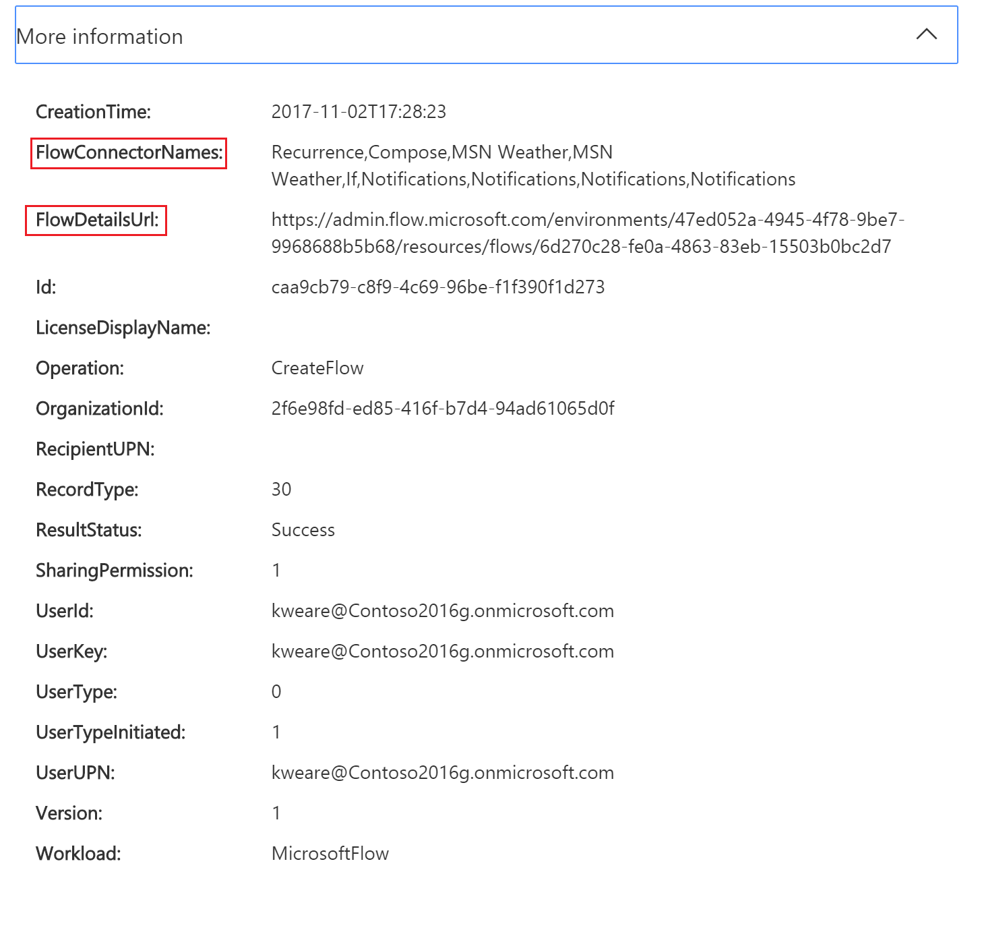Click the UserKey field value

coord(442,651)
